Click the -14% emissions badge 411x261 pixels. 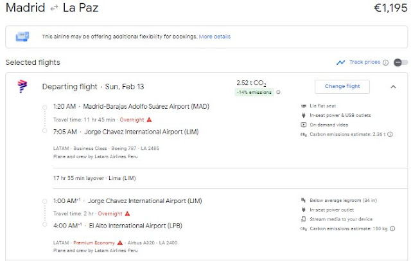tap(255, 93)
